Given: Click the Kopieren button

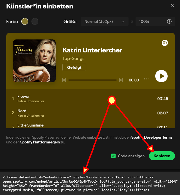Looking at the screenshot, I should 162,156.
